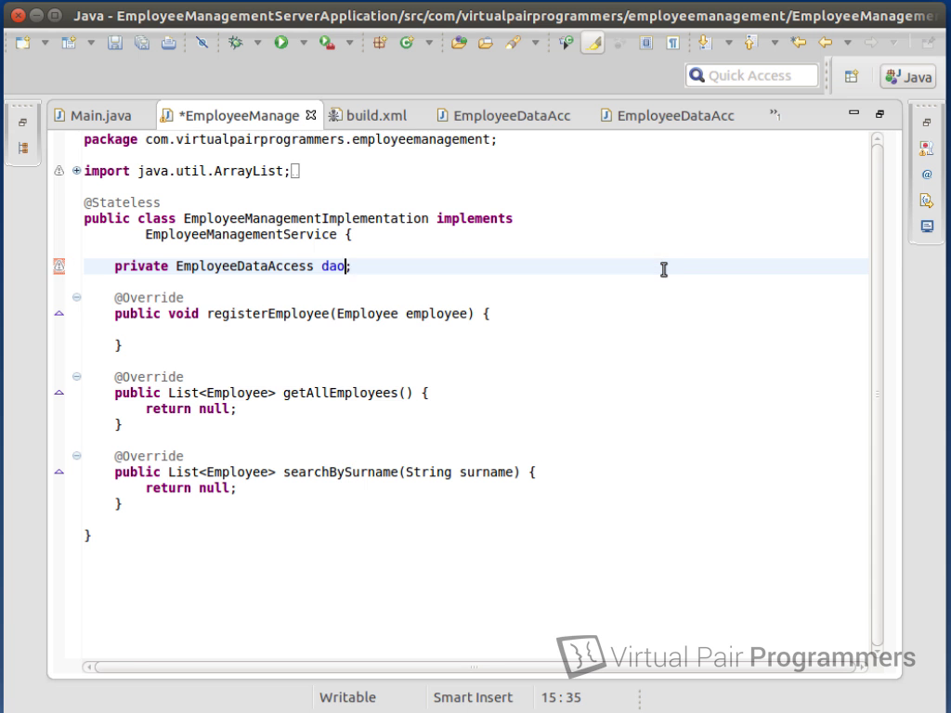Click the New Java Class icon
The height and width of the screenshot is (713, 951).
(407, 43)
